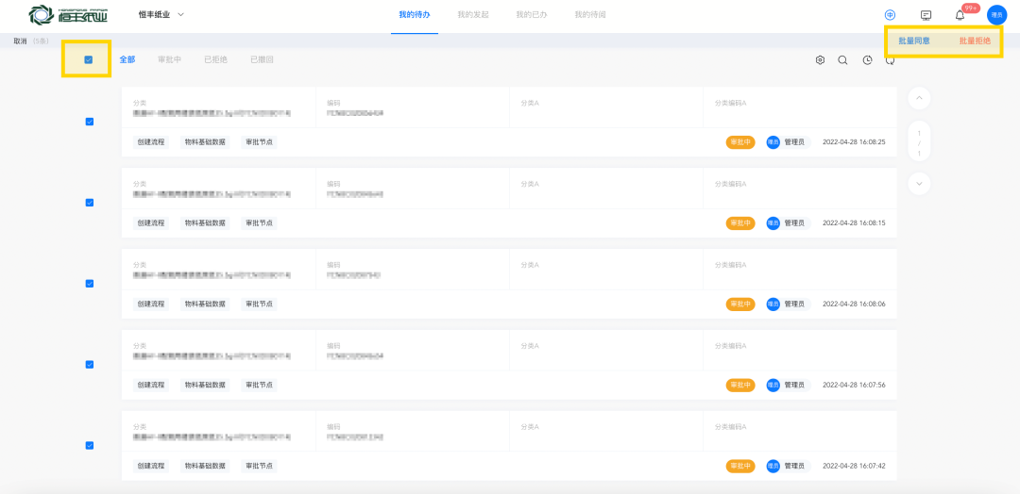Click the 管理员 avatar in the 16:07:42 row
Screen dimensions: 1020x494
click(773, 466)
